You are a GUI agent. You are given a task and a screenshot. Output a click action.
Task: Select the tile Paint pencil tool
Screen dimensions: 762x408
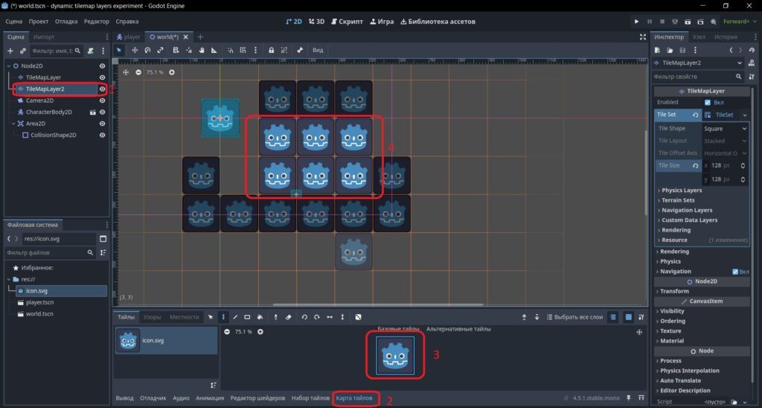coord(223,317)
